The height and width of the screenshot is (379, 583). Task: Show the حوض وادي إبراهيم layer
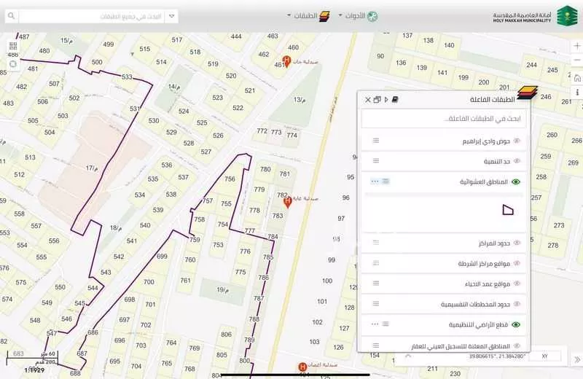click(517, 140)
